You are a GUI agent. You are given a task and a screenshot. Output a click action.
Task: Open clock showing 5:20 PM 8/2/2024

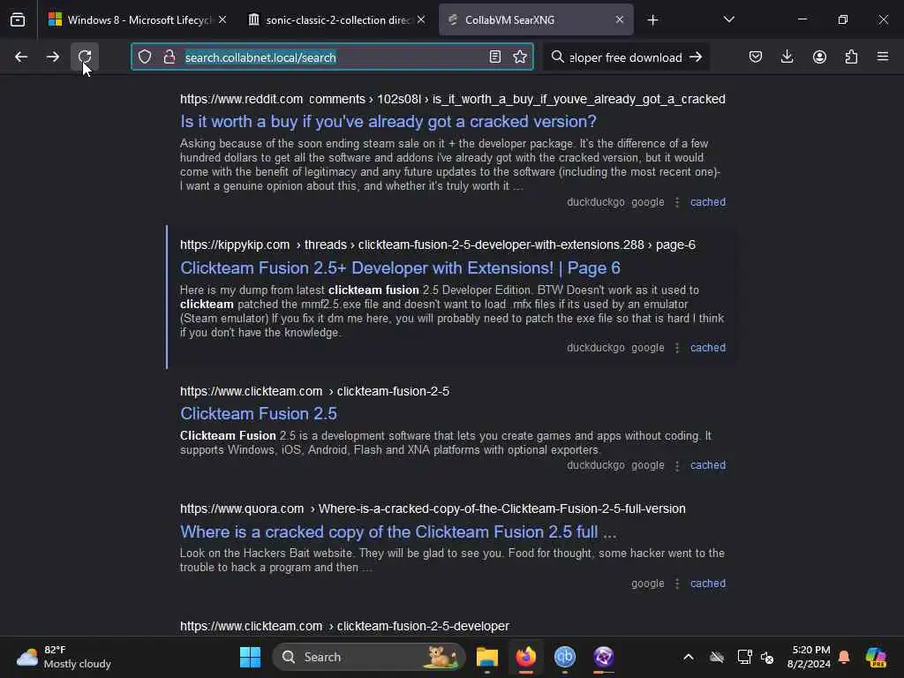[809, 657]
